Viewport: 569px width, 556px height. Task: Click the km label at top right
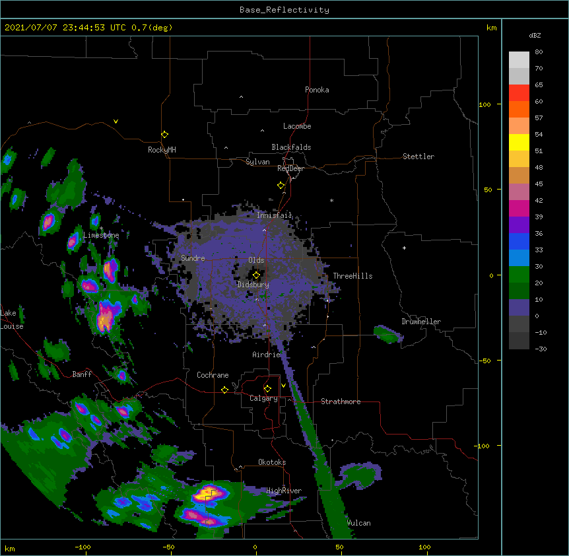[491, 28]
